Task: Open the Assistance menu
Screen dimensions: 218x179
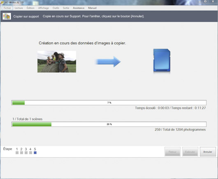Action: 79,8
